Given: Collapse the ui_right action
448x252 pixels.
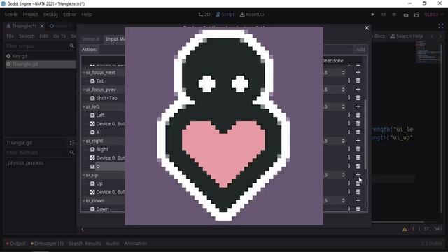Looking at the screenshot, I should (x=84, y=141).
